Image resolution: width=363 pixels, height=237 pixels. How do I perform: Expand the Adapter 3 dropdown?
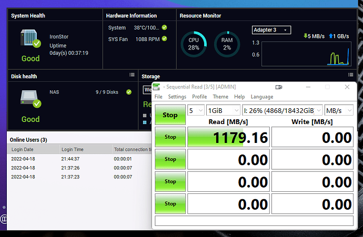point(271,30)
